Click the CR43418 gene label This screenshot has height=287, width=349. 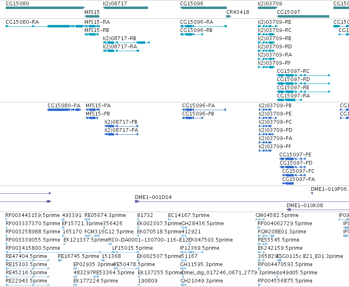[x=238, y=12]
